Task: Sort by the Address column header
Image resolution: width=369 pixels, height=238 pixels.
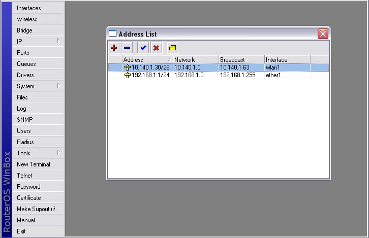Action: click(147, 60)
